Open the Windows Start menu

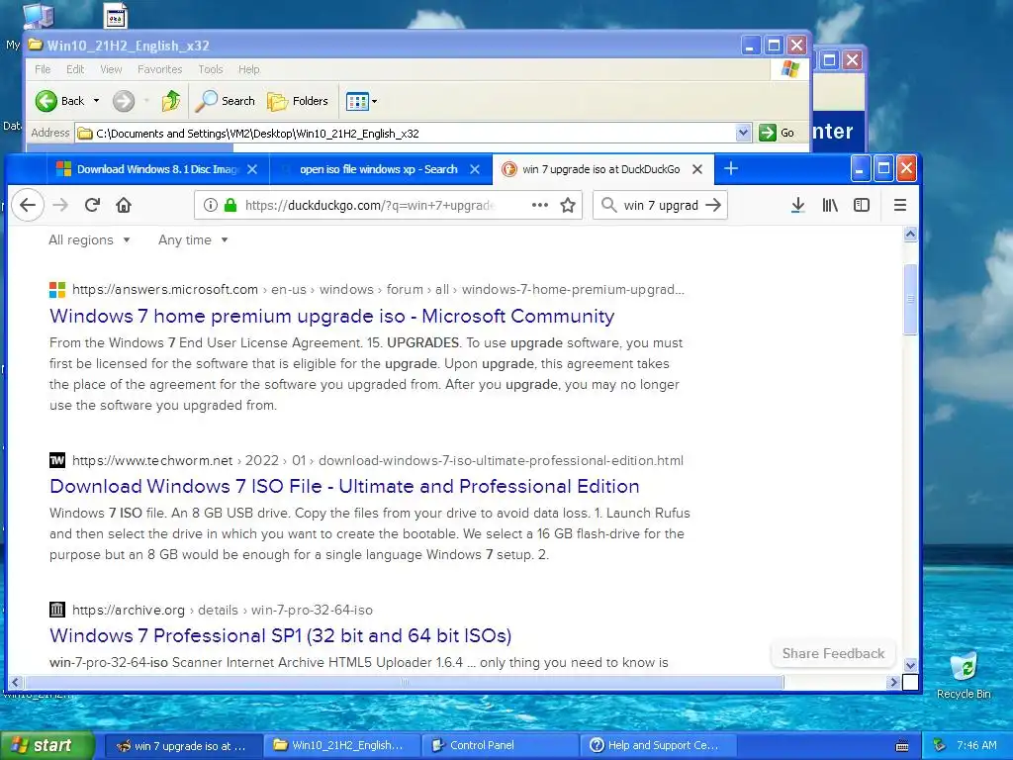coord(46,745)
